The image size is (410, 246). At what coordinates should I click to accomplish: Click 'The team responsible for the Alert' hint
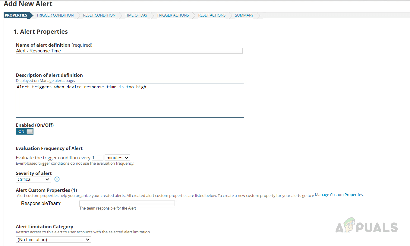tap(108, 208)
